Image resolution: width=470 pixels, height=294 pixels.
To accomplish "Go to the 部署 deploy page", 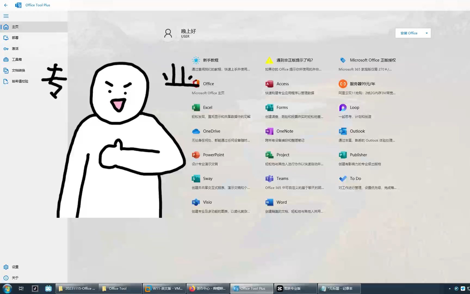I will pyautogui.click(x=34, y=38).
